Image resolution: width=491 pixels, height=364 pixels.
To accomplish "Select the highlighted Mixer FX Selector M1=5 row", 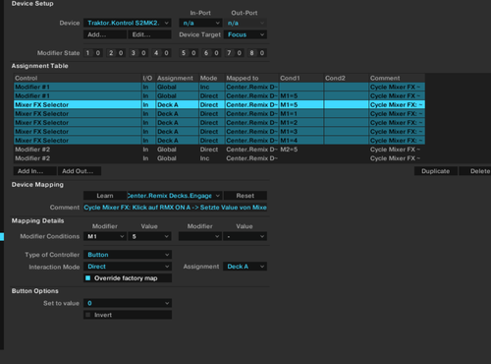I will [219, 104].
